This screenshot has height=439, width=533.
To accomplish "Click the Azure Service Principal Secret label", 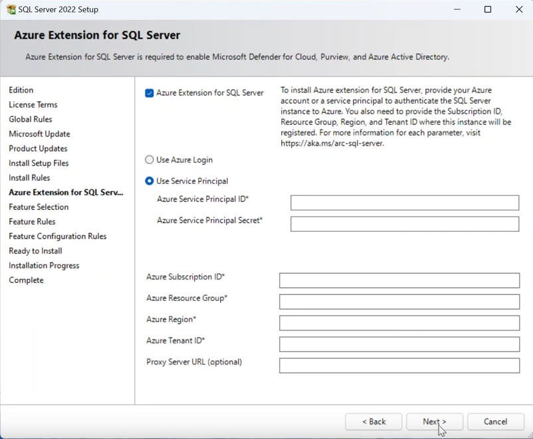I will [209, 220].
